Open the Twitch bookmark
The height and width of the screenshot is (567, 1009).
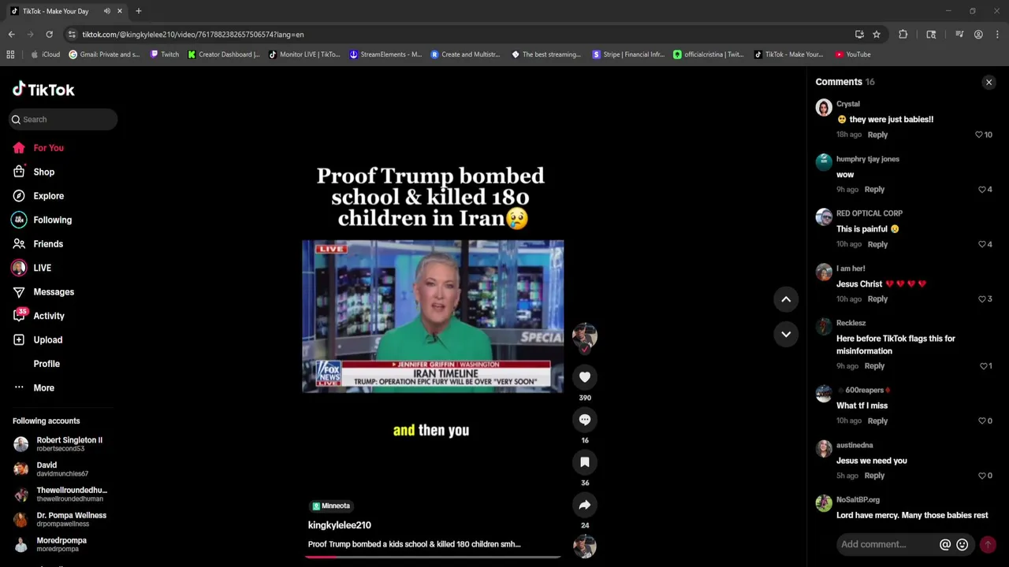pyautogui.click(x=165, y=54)
